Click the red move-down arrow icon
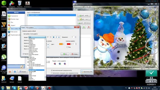Viewport: 160px width, 90px height. tap(89, 27)
